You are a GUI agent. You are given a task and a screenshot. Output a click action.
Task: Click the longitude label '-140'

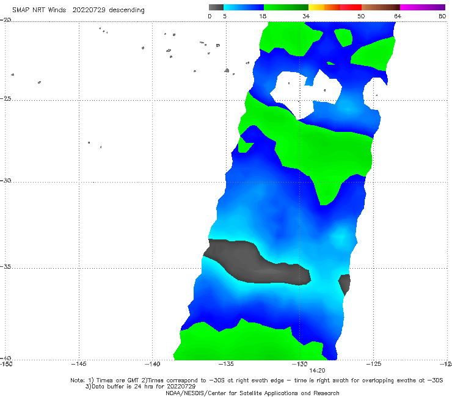point(152,364)
